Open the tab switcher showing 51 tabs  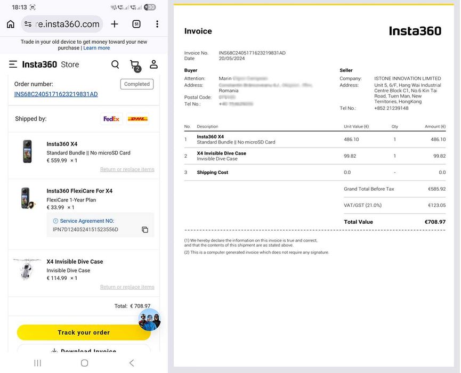136,24
